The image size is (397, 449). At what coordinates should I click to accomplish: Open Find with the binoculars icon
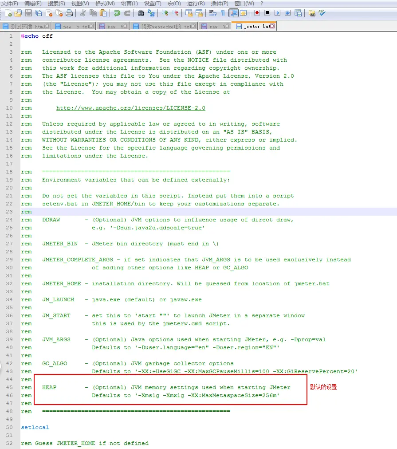[141, 13]
